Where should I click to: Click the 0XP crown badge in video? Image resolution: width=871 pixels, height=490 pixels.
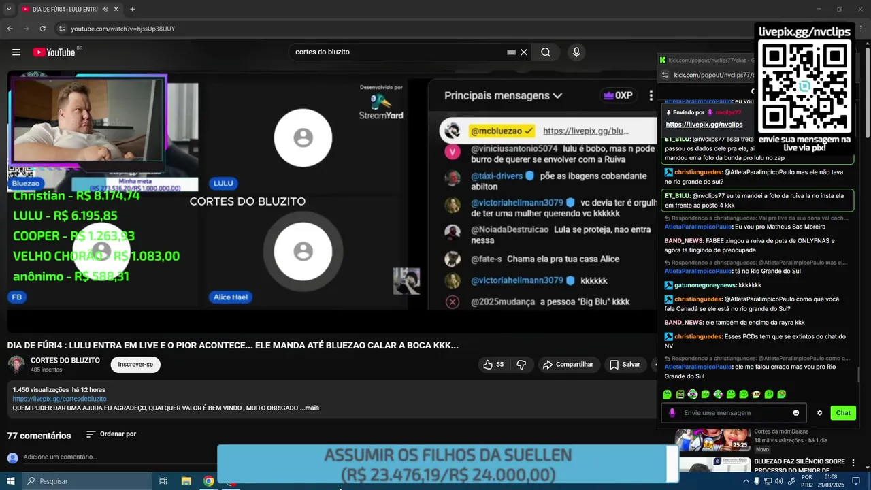pyautogui.click(x=618, y=96)
